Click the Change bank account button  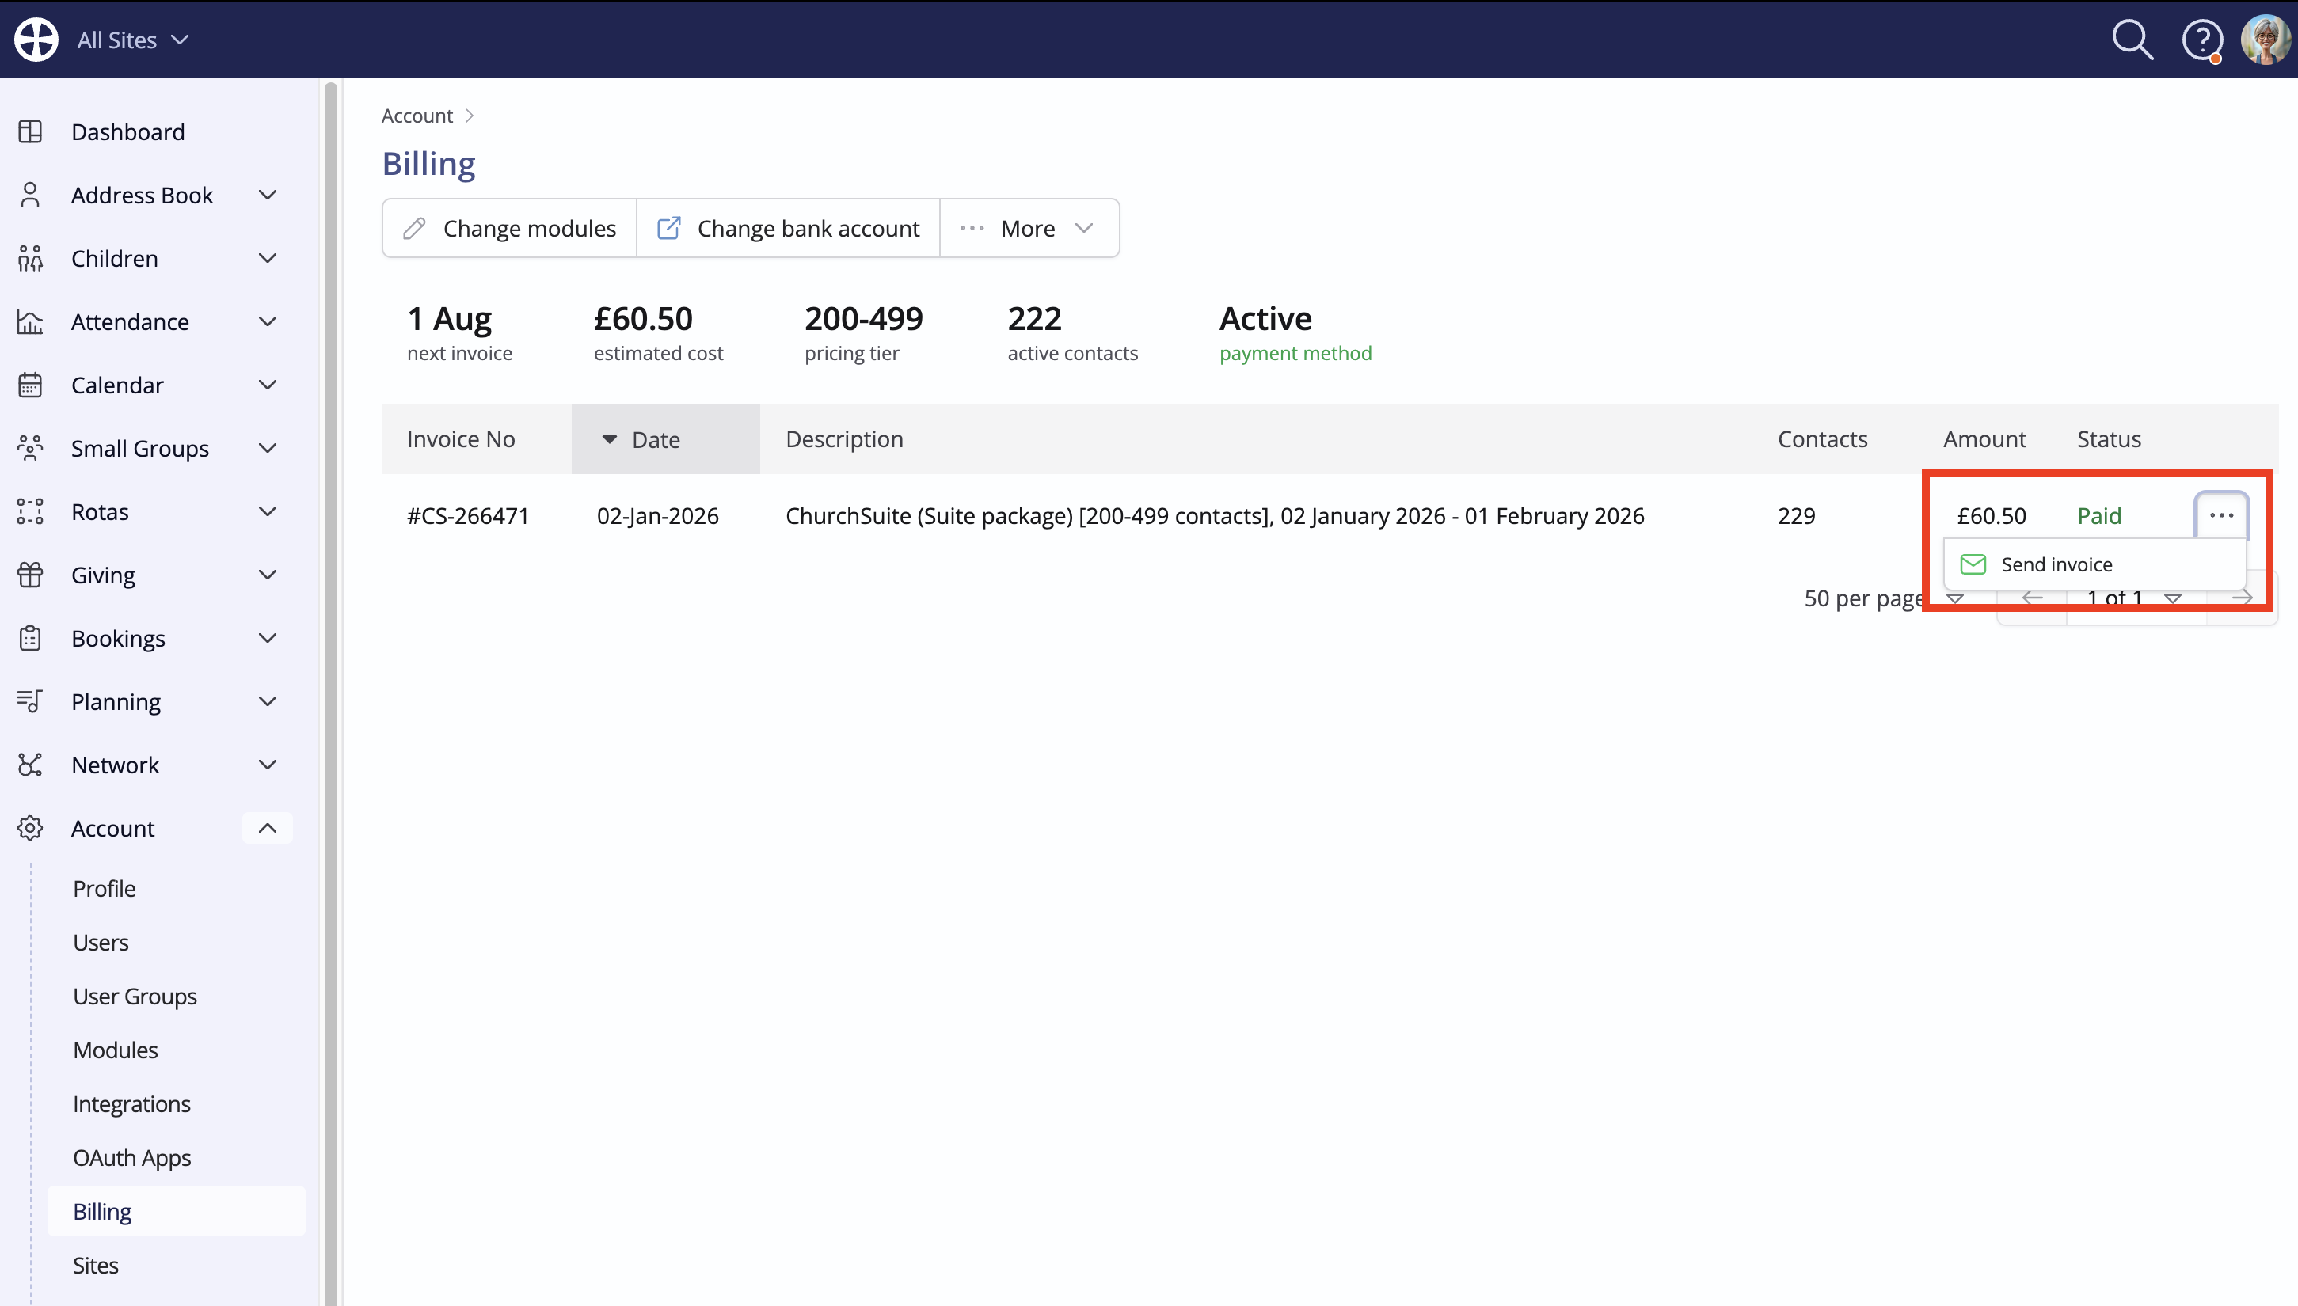[788, 228]
